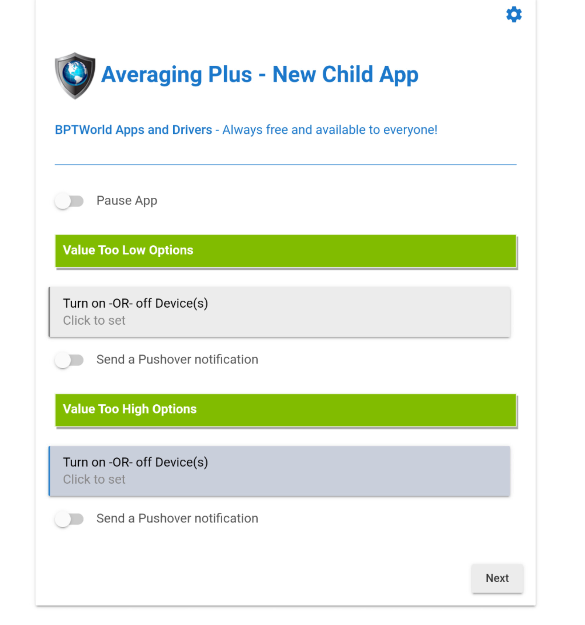The height and width of the screenshot is (625, 585).
Task: Click the Averaging Plus - New Child App title
Action: coord(260,75)
